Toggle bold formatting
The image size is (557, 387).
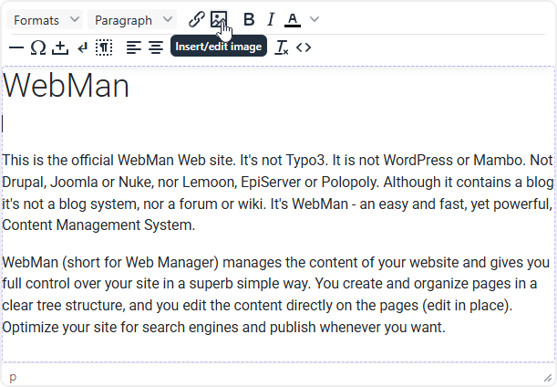[x=249, y=19]
